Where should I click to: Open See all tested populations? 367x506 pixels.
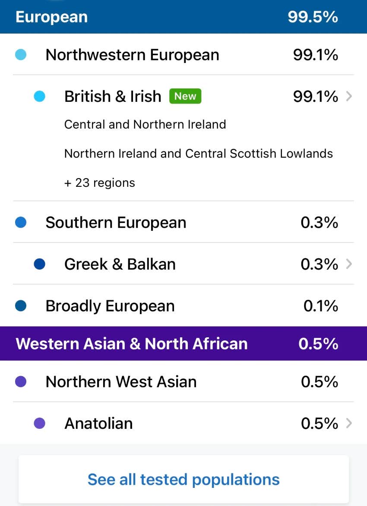(183, 479)
